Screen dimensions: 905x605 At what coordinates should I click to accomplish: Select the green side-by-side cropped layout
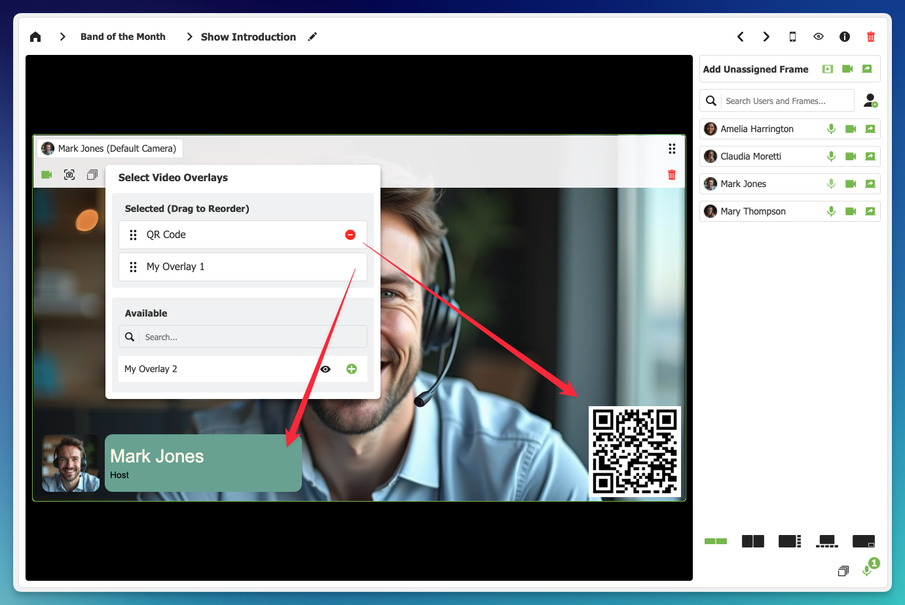click(x=716, y=541)
